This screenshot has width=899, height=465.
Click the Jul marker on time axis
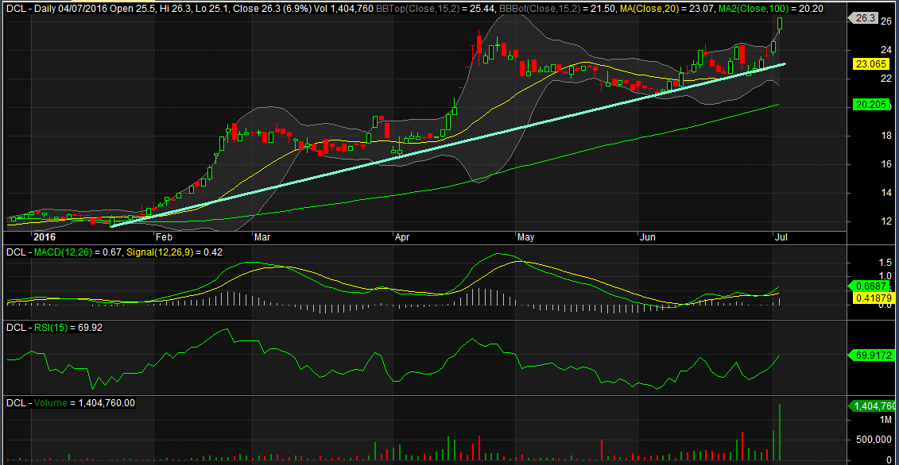[x=780, y=236]
